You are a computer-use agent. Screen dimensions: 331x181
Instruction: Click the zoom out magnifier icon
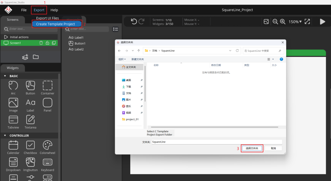tap(275, 22)
